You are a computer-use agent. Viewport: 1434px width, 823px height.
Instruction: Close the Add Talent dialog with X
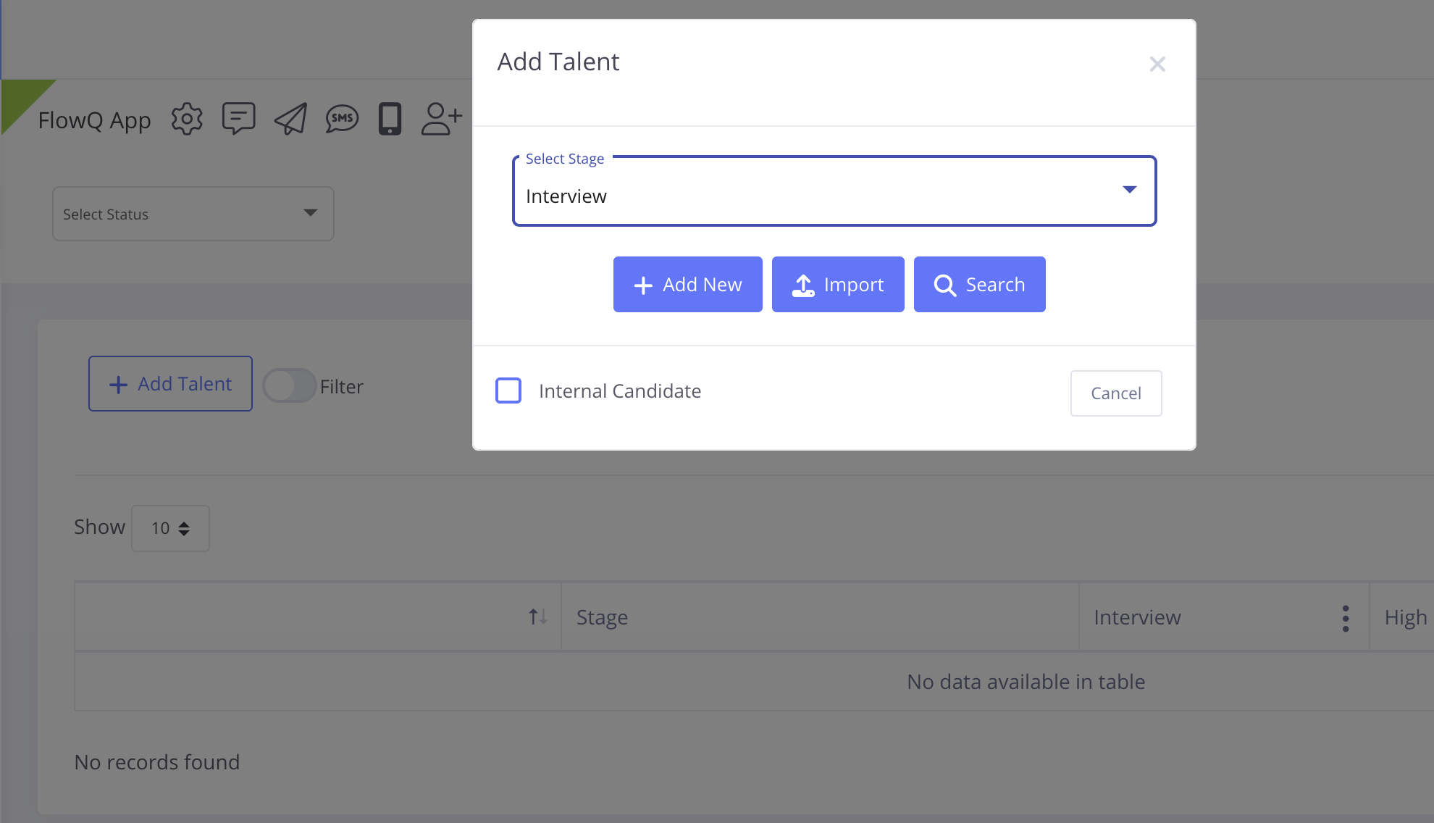(1157, 64)
